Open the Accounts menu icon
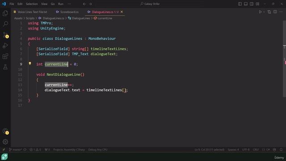 point(5,131)
